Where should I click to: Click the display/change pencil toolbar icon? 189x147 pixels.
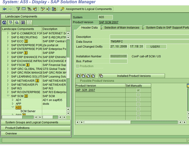[x=43, y=9]
